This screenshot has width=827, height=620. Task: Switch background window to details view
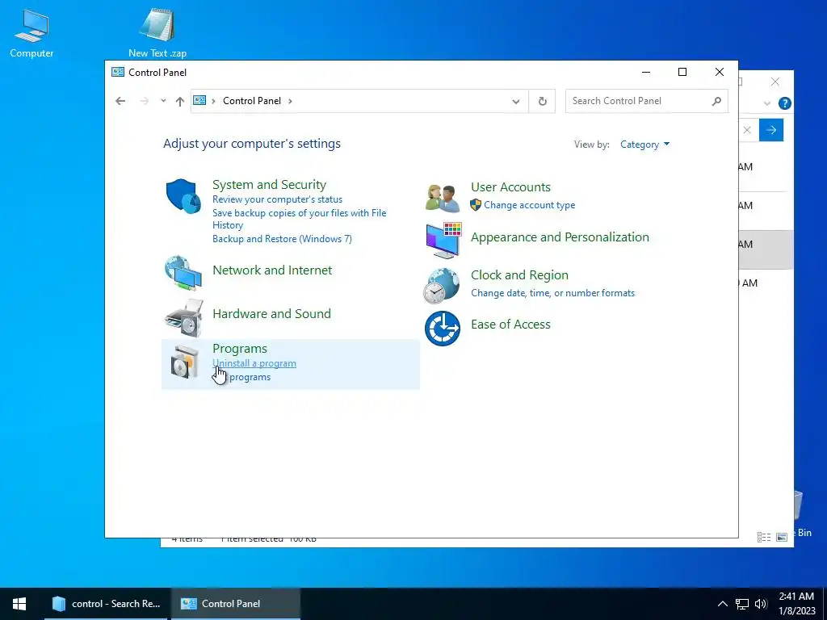764,537
